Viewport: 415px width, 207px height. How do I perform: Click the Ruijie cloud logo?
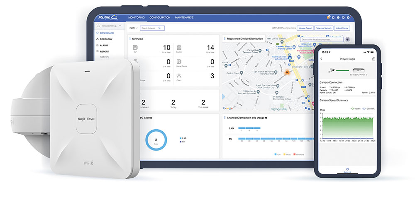pyautogui.click(x=107, y=17)
